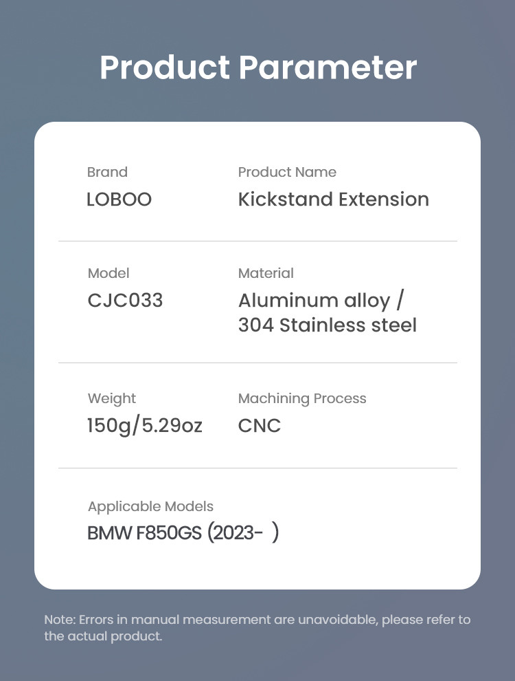Image resolution: width=515 pixels, height=681 pixels.
Task: Select the "Kickstand Extension" text
Action: (333, 199)
